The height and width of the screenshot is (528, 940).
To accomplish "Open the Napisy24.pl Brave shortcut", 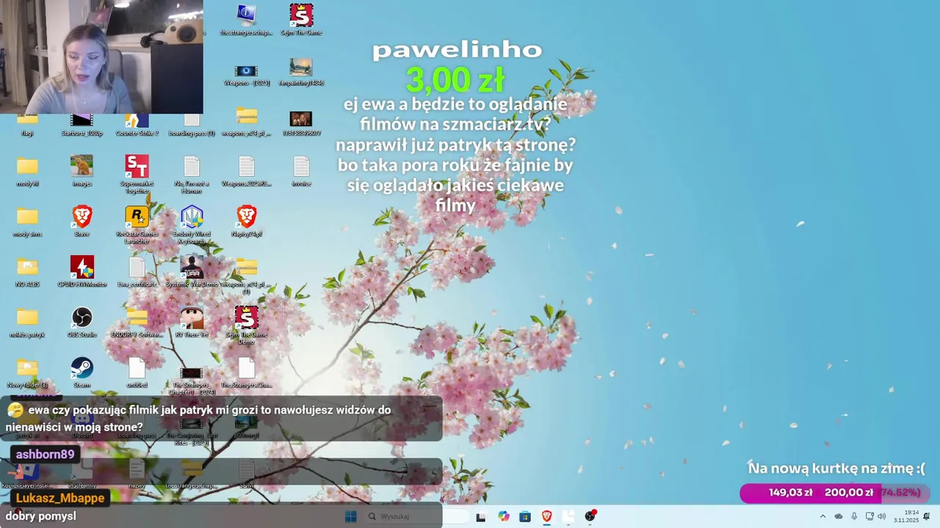I will tap(246, 221).
